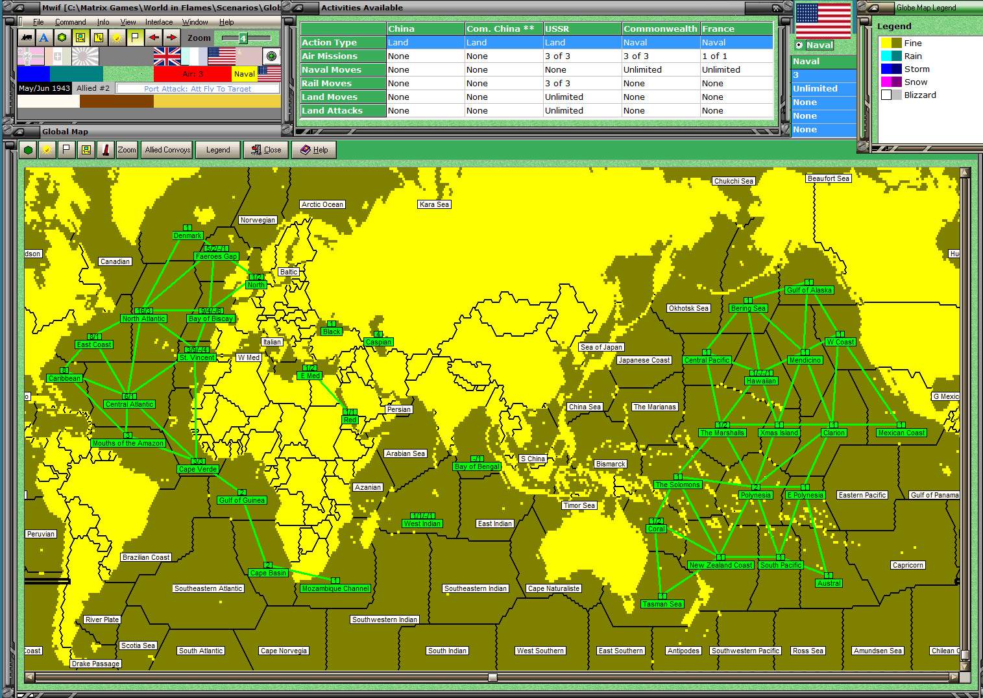Toggle the white flag icon in main toolbar

click(x=135, y=38)
